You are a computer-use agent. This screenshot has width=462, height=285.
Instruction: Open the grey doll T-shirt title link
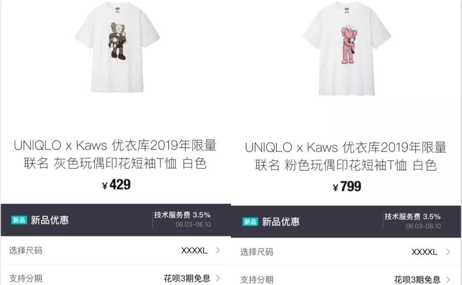(x=115, y=154)
